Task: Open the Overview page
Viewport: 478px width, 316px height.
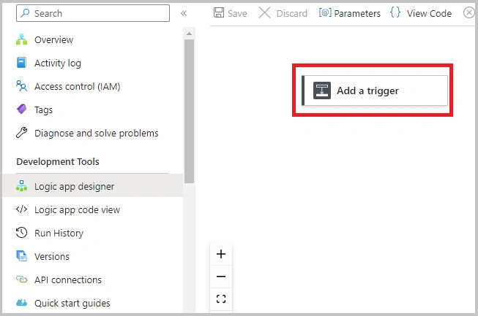Action: [x=53, y=40]
